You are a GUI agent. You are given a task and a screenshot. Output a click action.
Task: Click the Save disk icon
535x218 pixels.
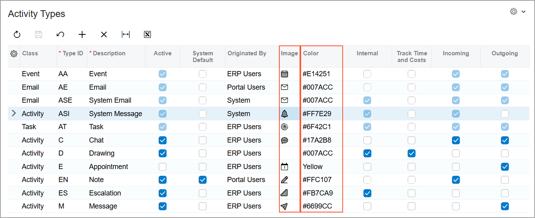(x=38, y=35)
